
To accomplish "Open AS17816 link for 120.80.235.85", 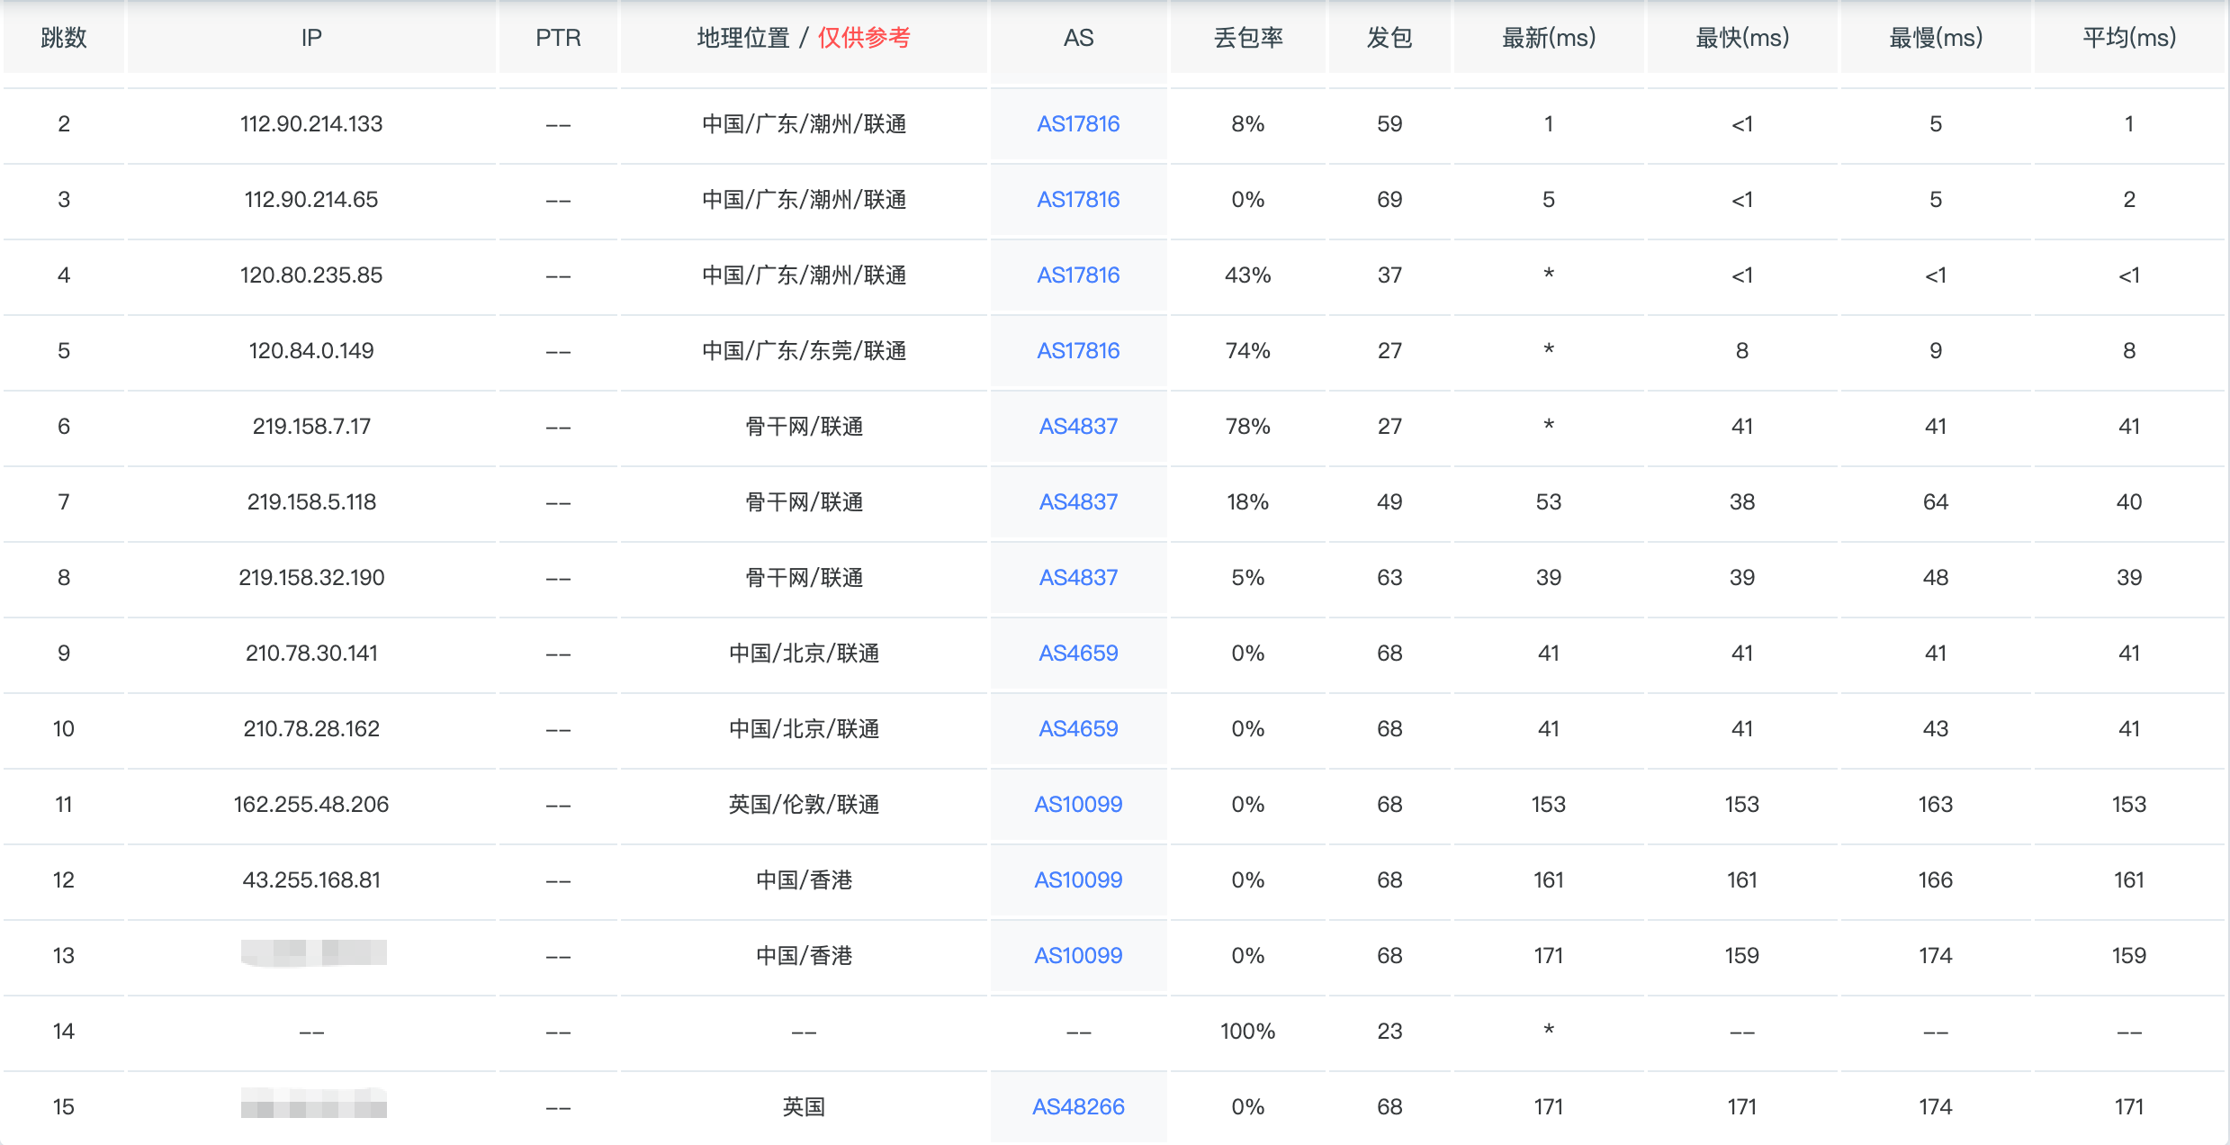I will pyautogui.click(x=1078, y=275).
